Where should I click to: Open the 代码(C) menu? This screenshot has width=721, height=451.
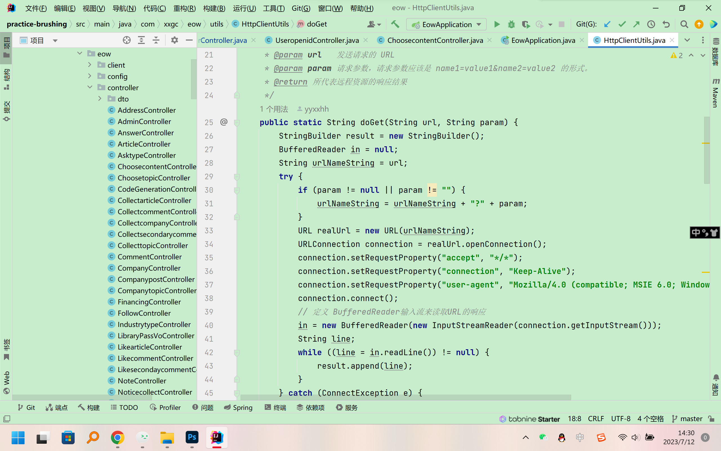click(155, 8)
